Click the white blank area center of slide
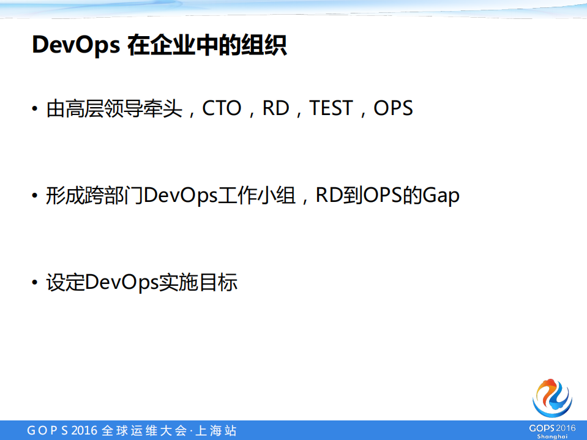Screen dimensions: 587x440 click(x=294, y=343)
